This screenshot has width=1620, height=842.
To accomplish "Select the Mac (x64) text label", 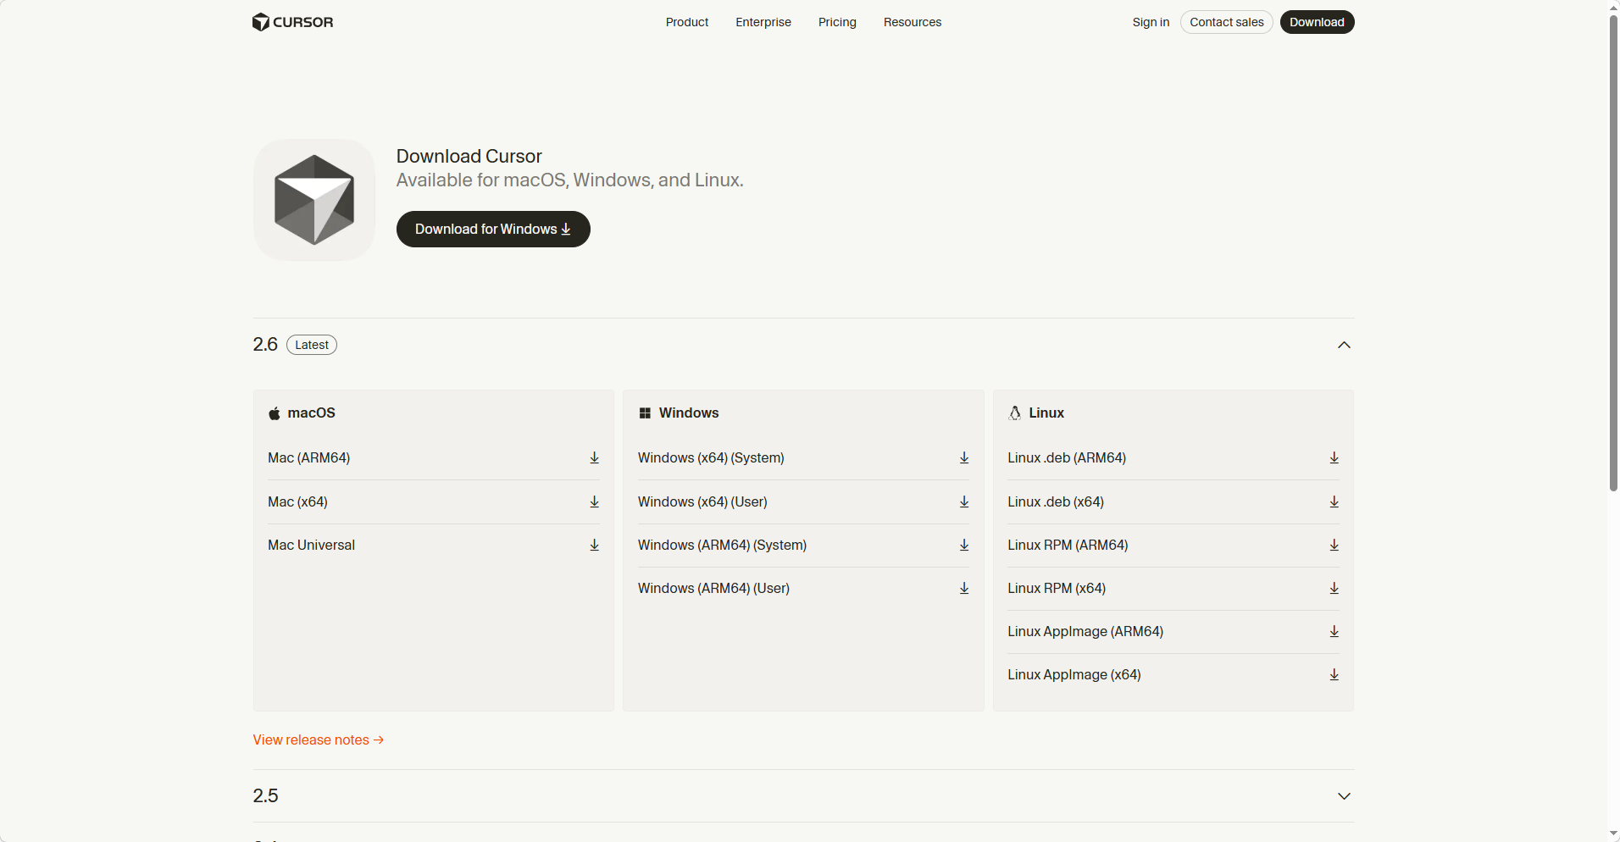I will point(298,502).
